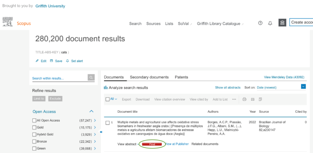Select checkbox for result 1
The width and height of the screenshot is (313, 153).
coord(108,123)
